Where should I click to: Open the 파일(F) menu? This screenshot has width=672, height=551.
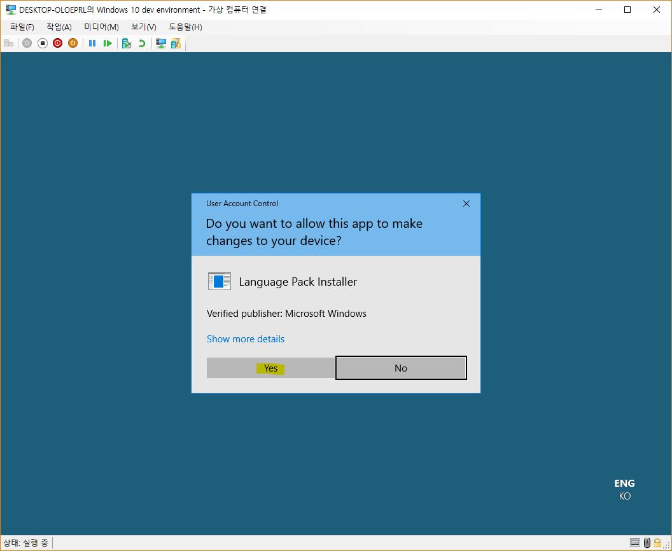point(22,27)
